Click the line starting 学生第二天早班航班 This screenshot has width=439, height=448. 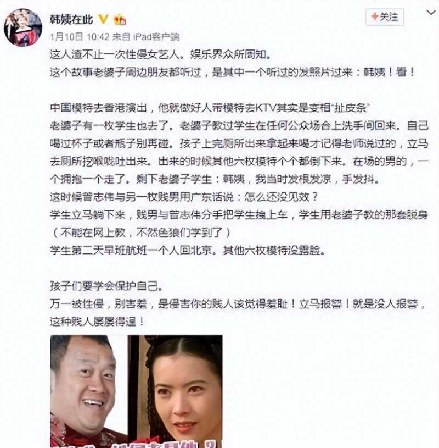point(188,250)
